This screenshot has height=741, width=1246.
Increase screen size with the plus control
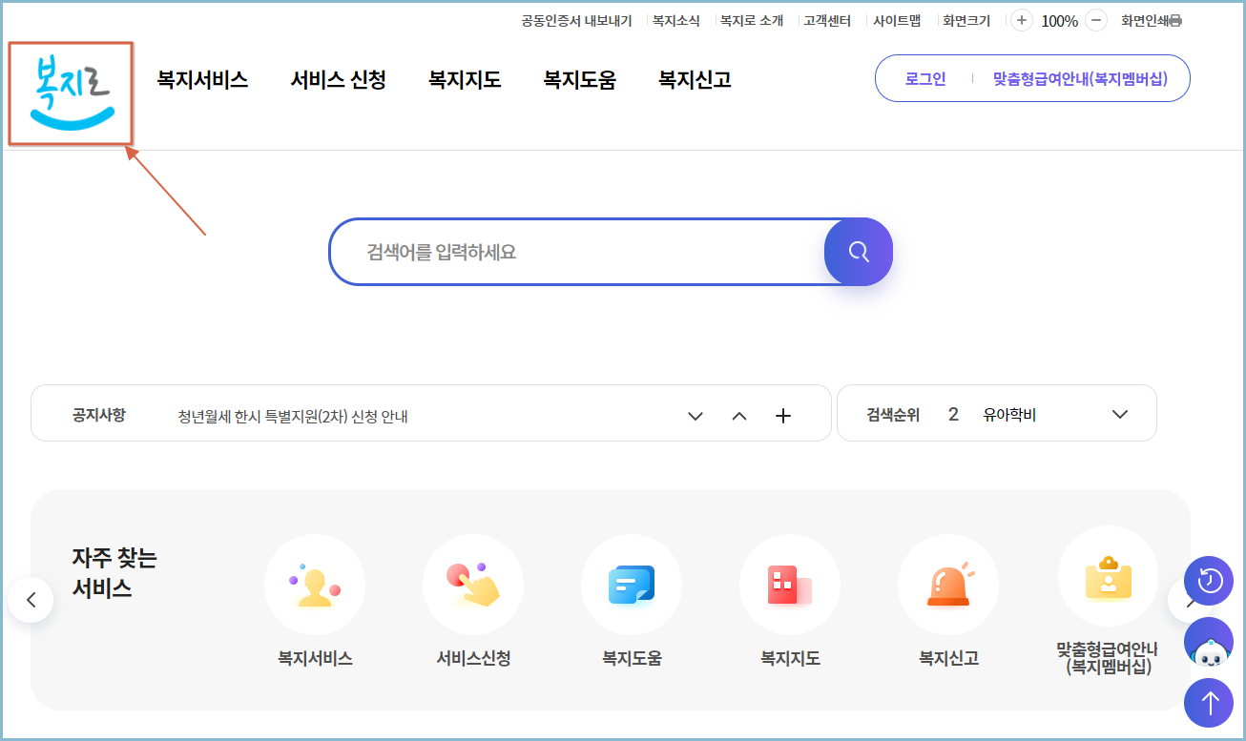coord(1020,19)
